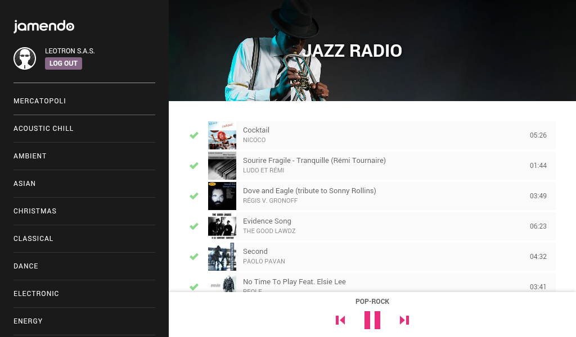Select the Evidence Song track title
Screen dimensions: 576x337
pos(267,221)
